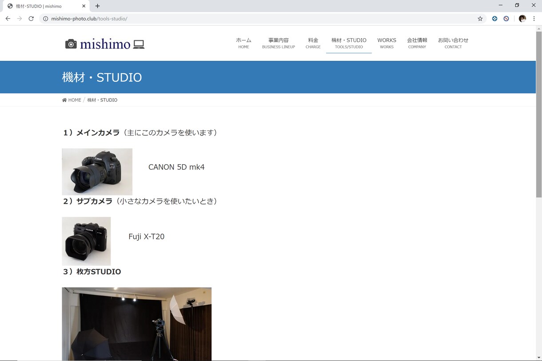Click the browser back arrow
Screen dimensions: 542x361
tap(8, 19)
